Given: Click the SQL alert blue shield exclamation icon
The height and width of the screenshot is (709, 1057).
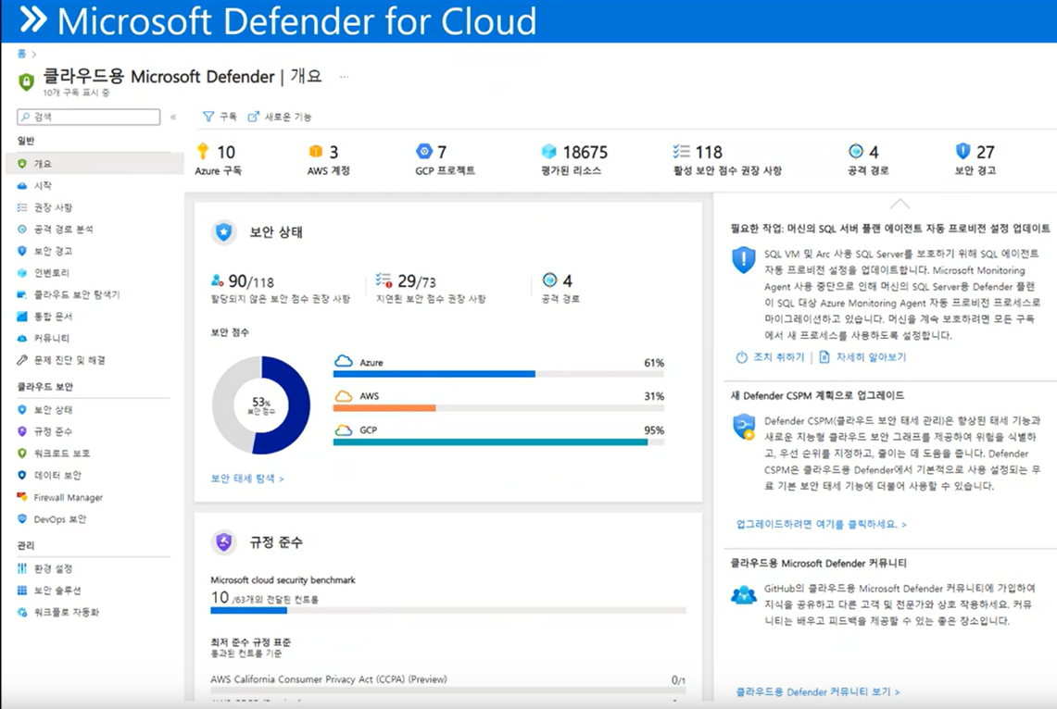Looking at the screenshot, I should click(744, 260).
